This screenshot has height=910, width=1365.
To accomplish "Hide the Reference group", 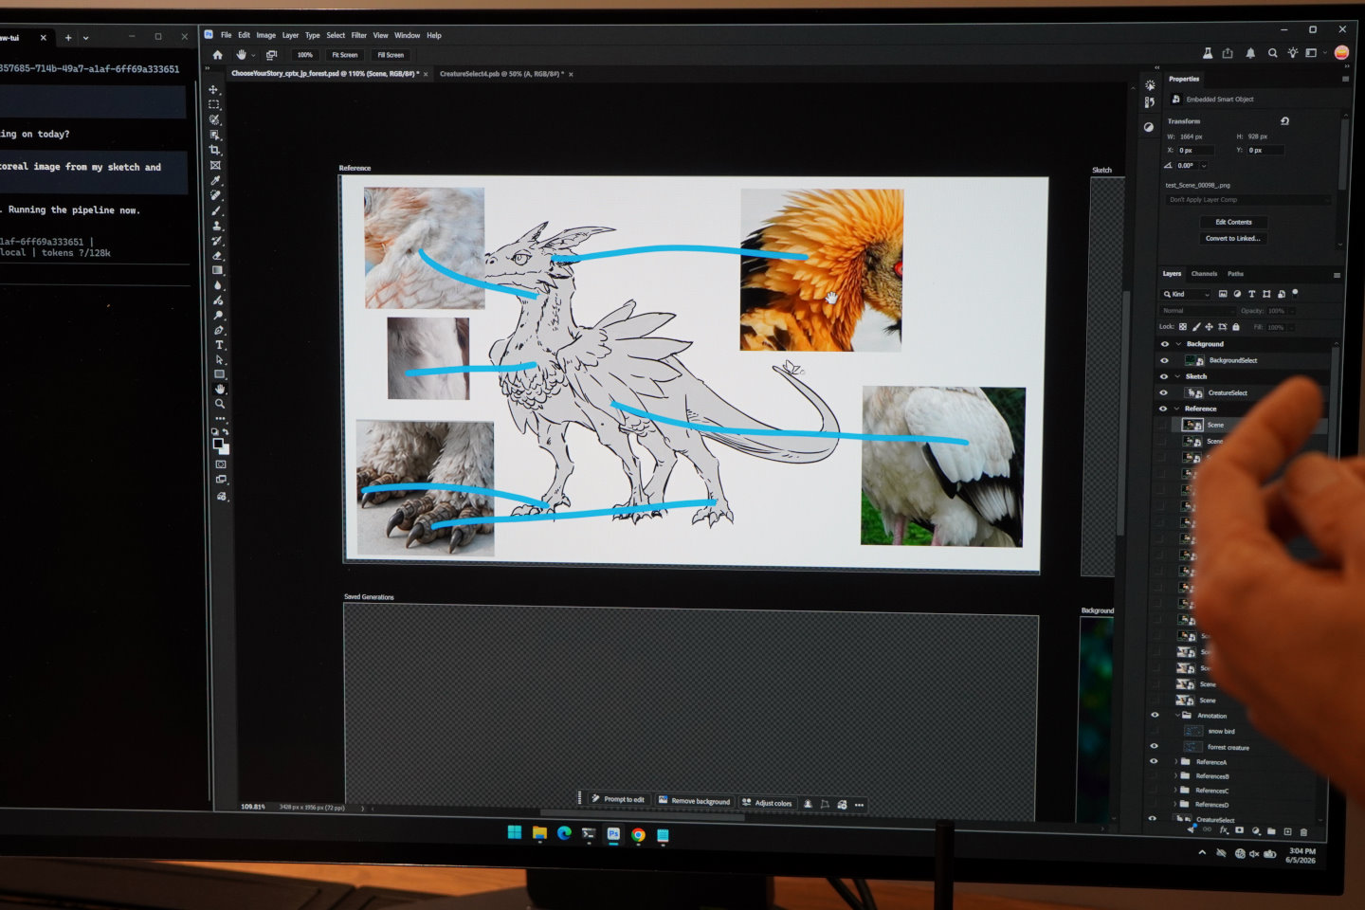I will 1163,409.
